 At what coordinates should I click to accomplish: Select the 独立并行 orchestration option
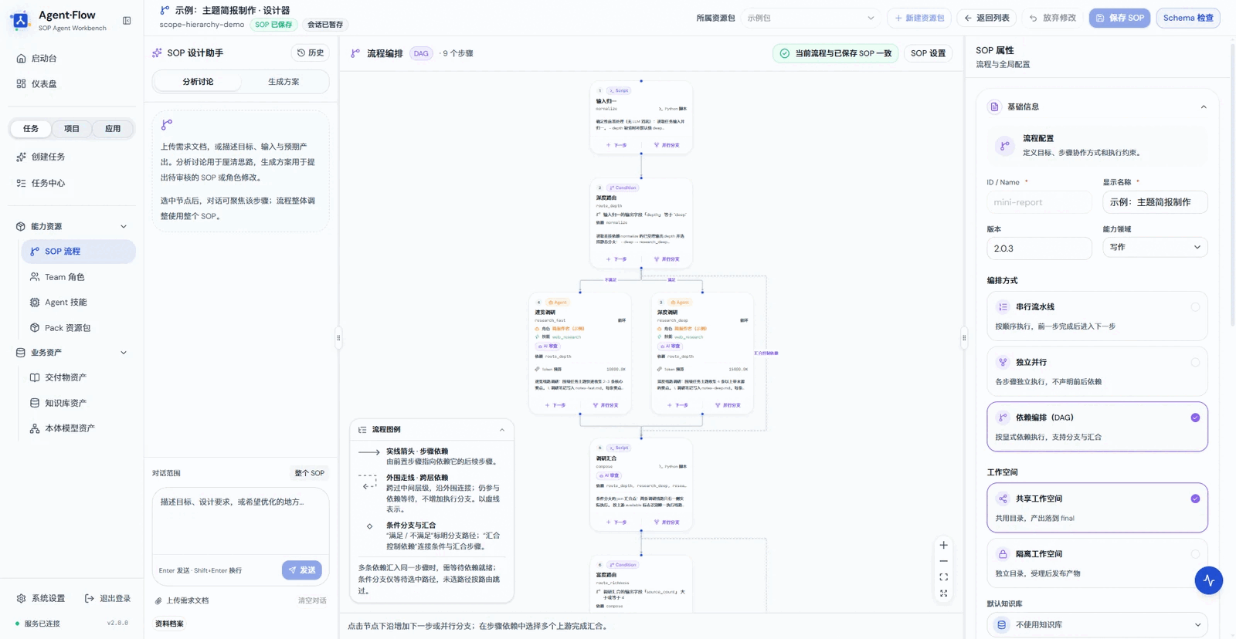coord(1097,371)
